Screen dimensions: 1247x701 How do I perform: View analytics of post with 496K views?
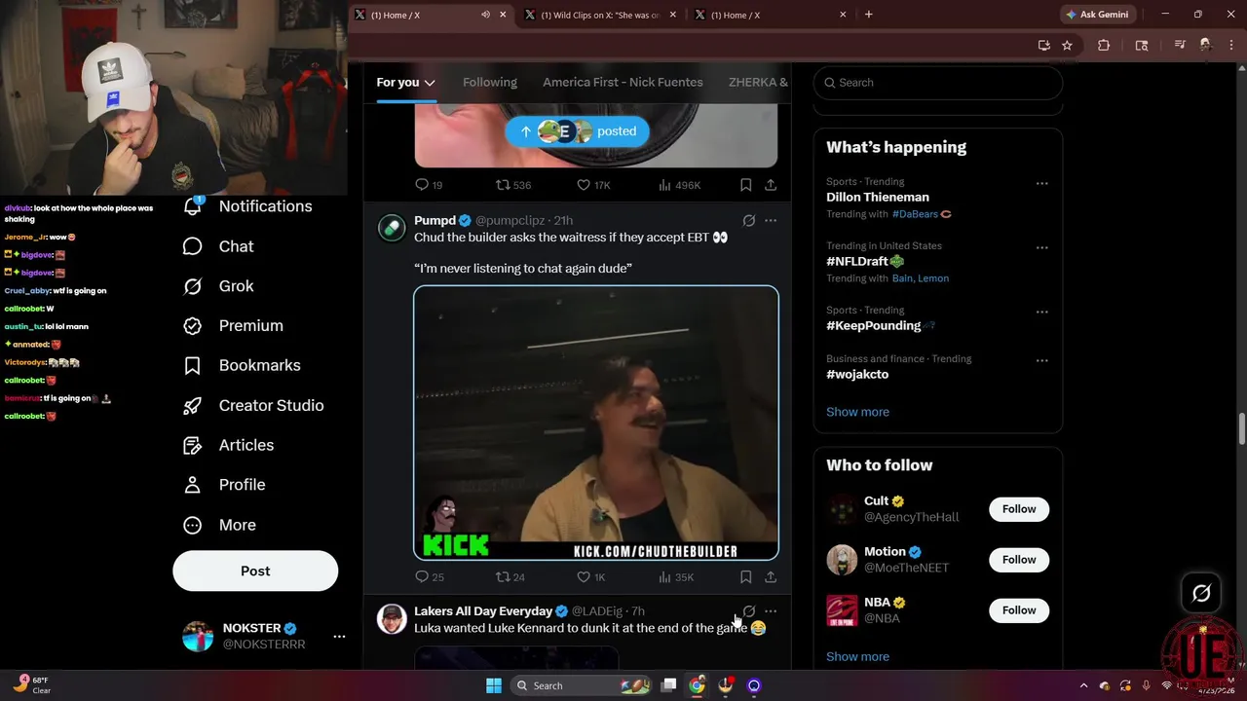tap(679, 185)
